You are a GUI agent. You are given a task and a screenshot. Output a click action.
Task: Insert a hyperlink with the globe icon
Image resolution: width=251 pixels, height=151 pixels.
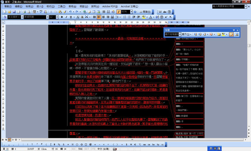pos(85,12)
